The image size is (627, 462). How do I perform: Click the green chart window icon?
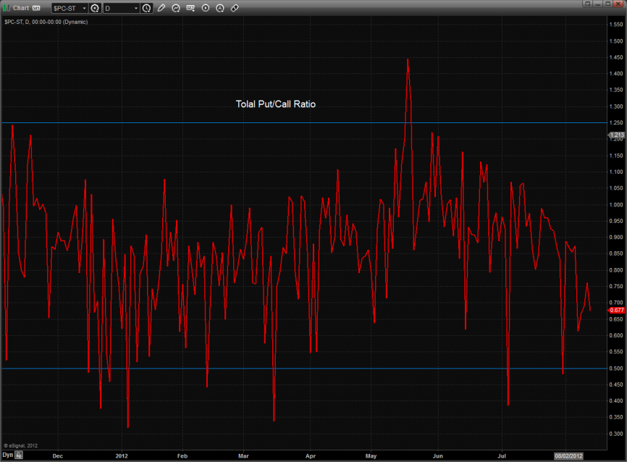[x=6, y=8]
